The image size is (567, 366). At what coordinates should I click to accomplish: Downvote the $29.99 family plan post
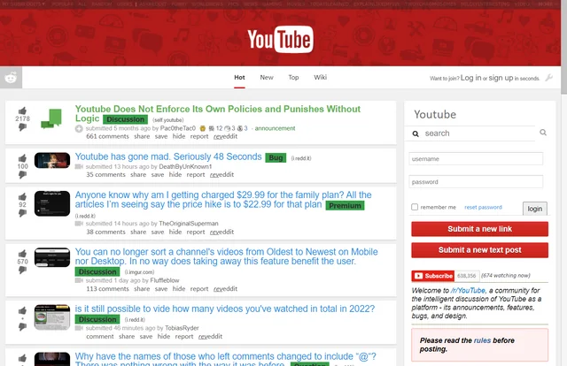pyautogui.click(x=22, y=213)
